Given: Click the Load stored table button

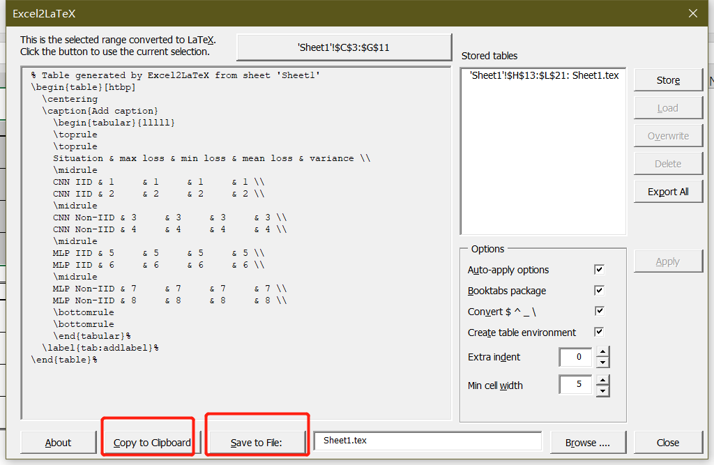Looking at the screenshot, I should [x=667, y=107].
